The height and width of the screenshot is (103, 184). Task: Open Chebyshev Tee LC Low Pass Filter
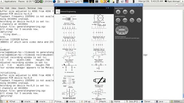(x=69, y=45)
